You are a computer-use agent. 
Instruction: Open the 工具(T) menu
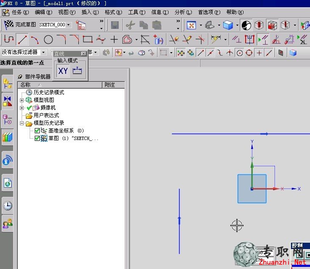pyautogui.click(x=137, y=12)
